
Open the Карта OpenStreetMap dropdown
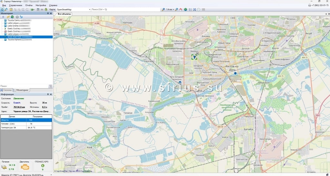point(90,10)
